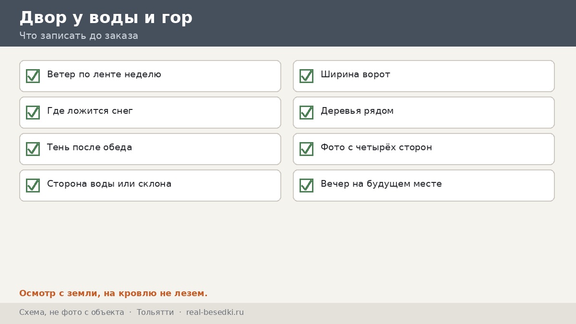The height and width of the screenshot is (324, 576).
Task: Click the text 'Сторона воды или склона'
Action: [x=109, y=184]
